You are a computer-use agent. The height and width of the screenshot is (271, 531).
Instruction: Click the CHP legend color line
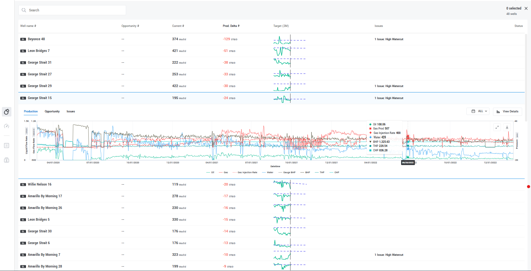[331, 173]
